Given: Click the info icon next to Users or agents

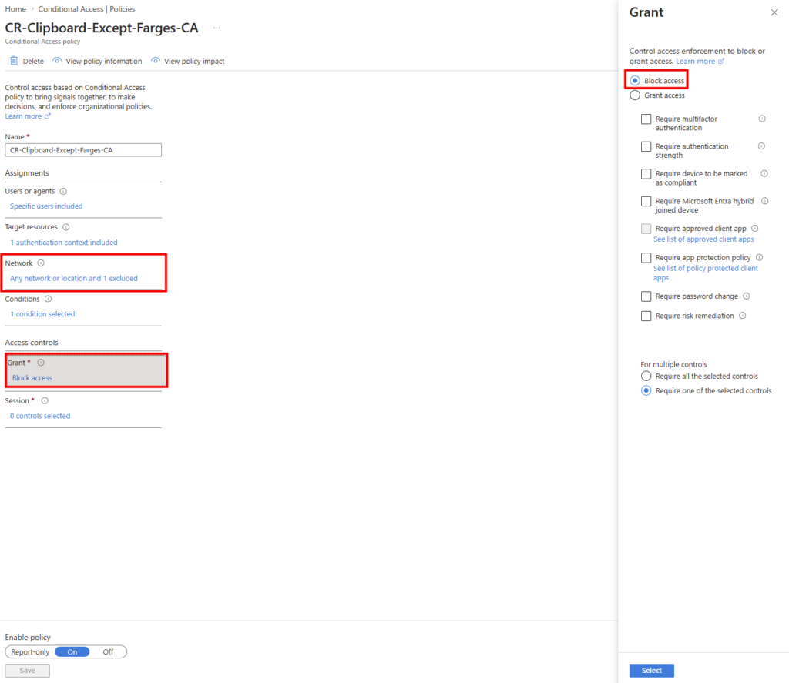Looking at the screenshot, I should [63, 191].
